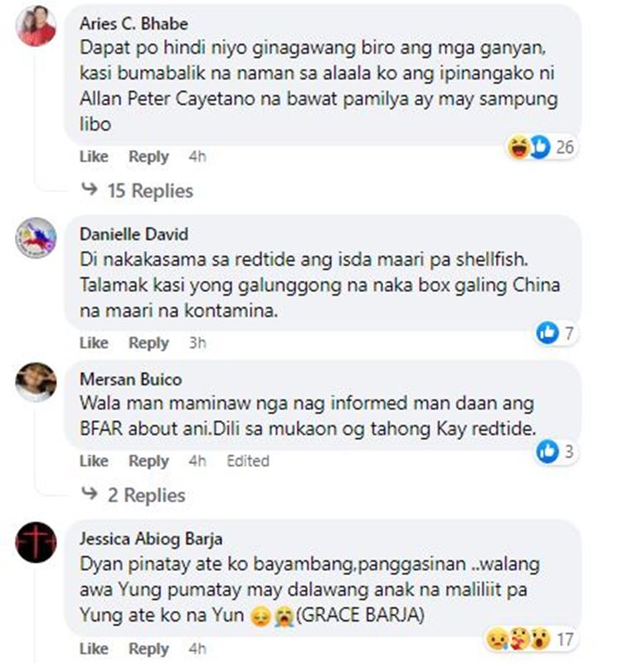Open Jessica Abiog Barja's cross avatar
Screen dimensions: 622x663
pos(36,543)
